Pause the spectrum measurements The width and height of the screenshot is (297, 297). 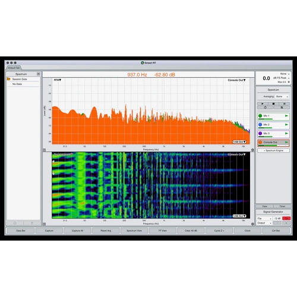click(x=285, y=103)
